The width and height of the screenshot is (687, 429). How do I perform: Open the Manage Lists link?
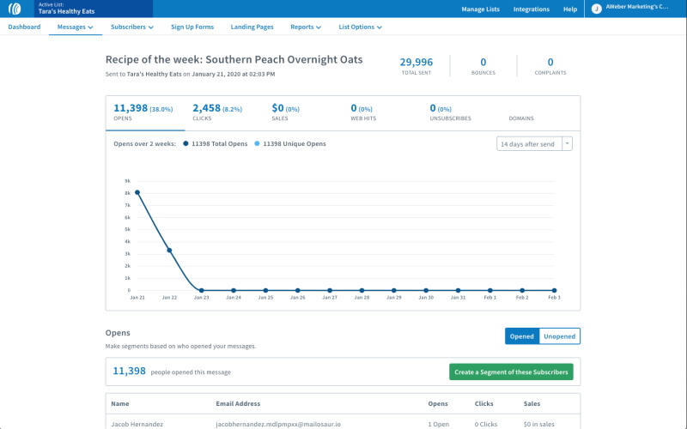pos(480,9)
